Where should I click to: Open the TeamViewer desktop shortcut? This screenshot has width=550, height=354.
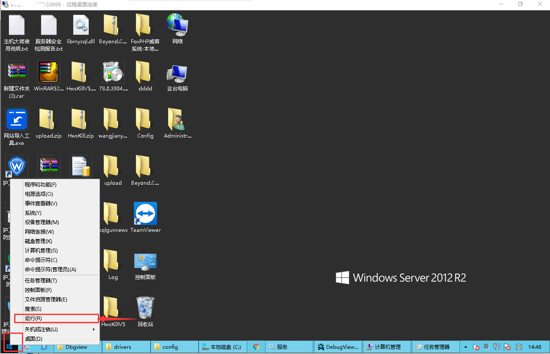145,213
